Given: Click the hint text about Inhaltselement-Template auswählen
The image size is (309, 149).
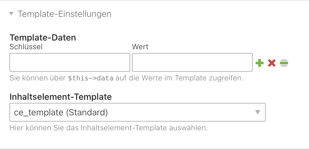Looking at the screenshot, I should click(x=109, y=128).
